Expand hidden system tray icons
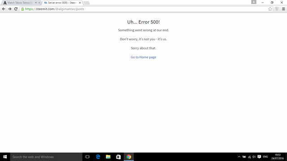Viewport: 287px width, 161px height. [x=239, y=157]
